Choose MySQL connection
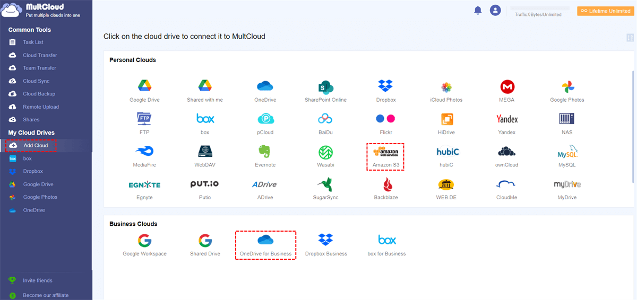Screen dimensions: 637x300 tap(567, 156)
